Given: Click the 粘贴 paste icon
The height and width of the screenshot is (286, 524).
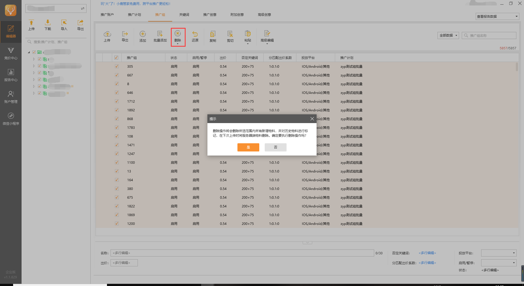Looking at the screenshot, I should 248,33.
